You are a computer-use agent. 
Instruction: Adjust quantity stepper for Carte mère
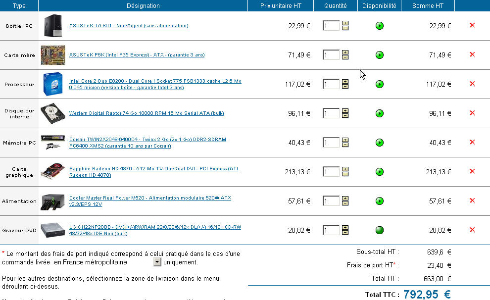[345, 54]
